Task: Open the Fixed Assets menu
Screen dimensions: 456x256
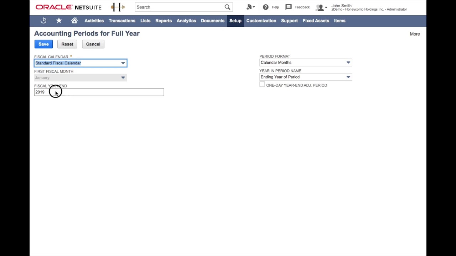Action: click(316, 21)
